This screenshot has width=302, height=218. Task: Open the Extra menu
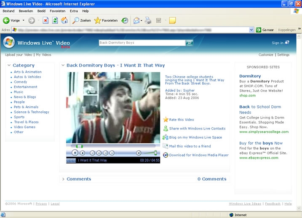(74, 11)
